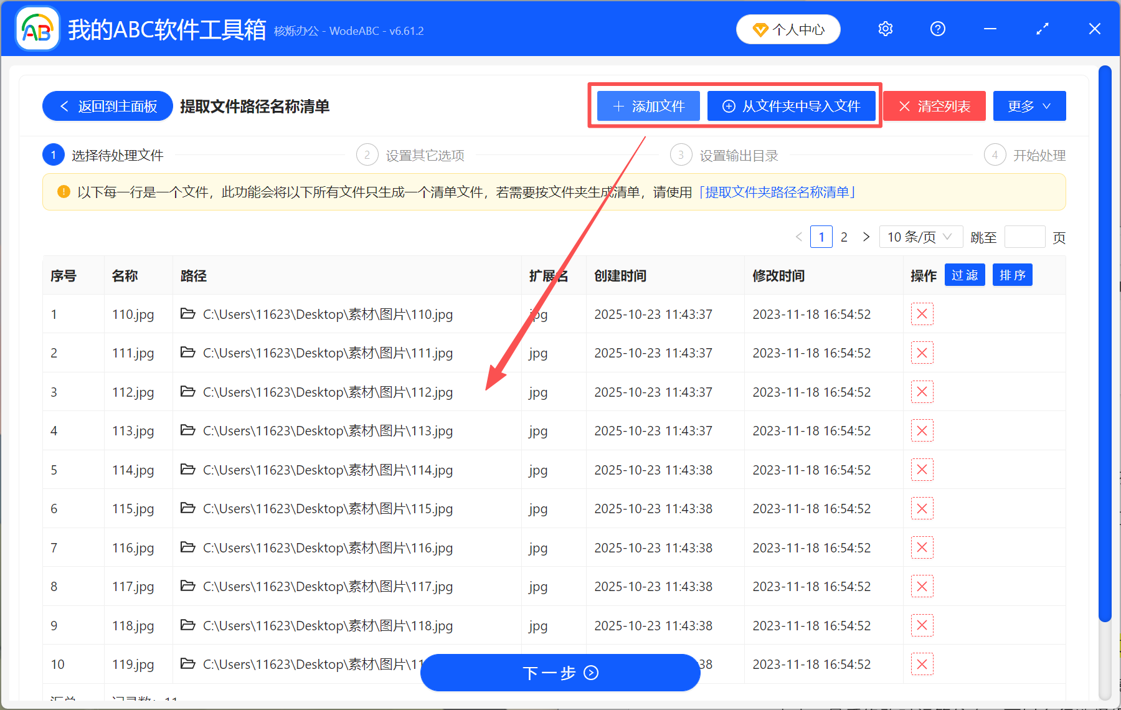Select step 1 选择待处理文件 indicator
Image resolution: width=1121 pixels, height=710 pixels.
click(53, 154)
